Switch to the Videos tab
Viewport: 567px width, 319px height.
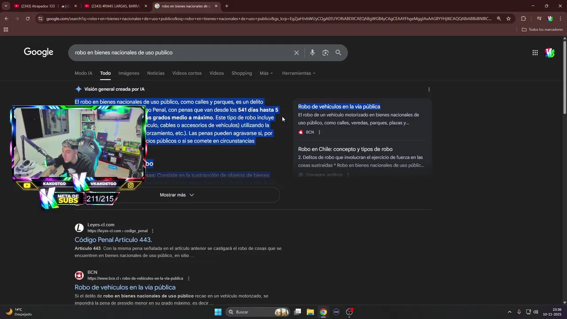point(217,73)
